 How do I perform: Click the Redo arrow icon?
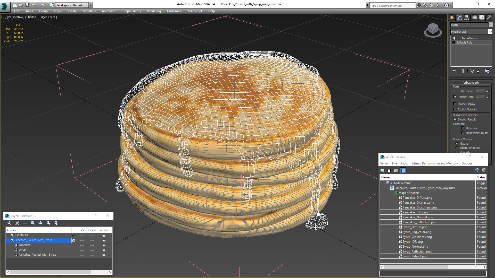43,5
